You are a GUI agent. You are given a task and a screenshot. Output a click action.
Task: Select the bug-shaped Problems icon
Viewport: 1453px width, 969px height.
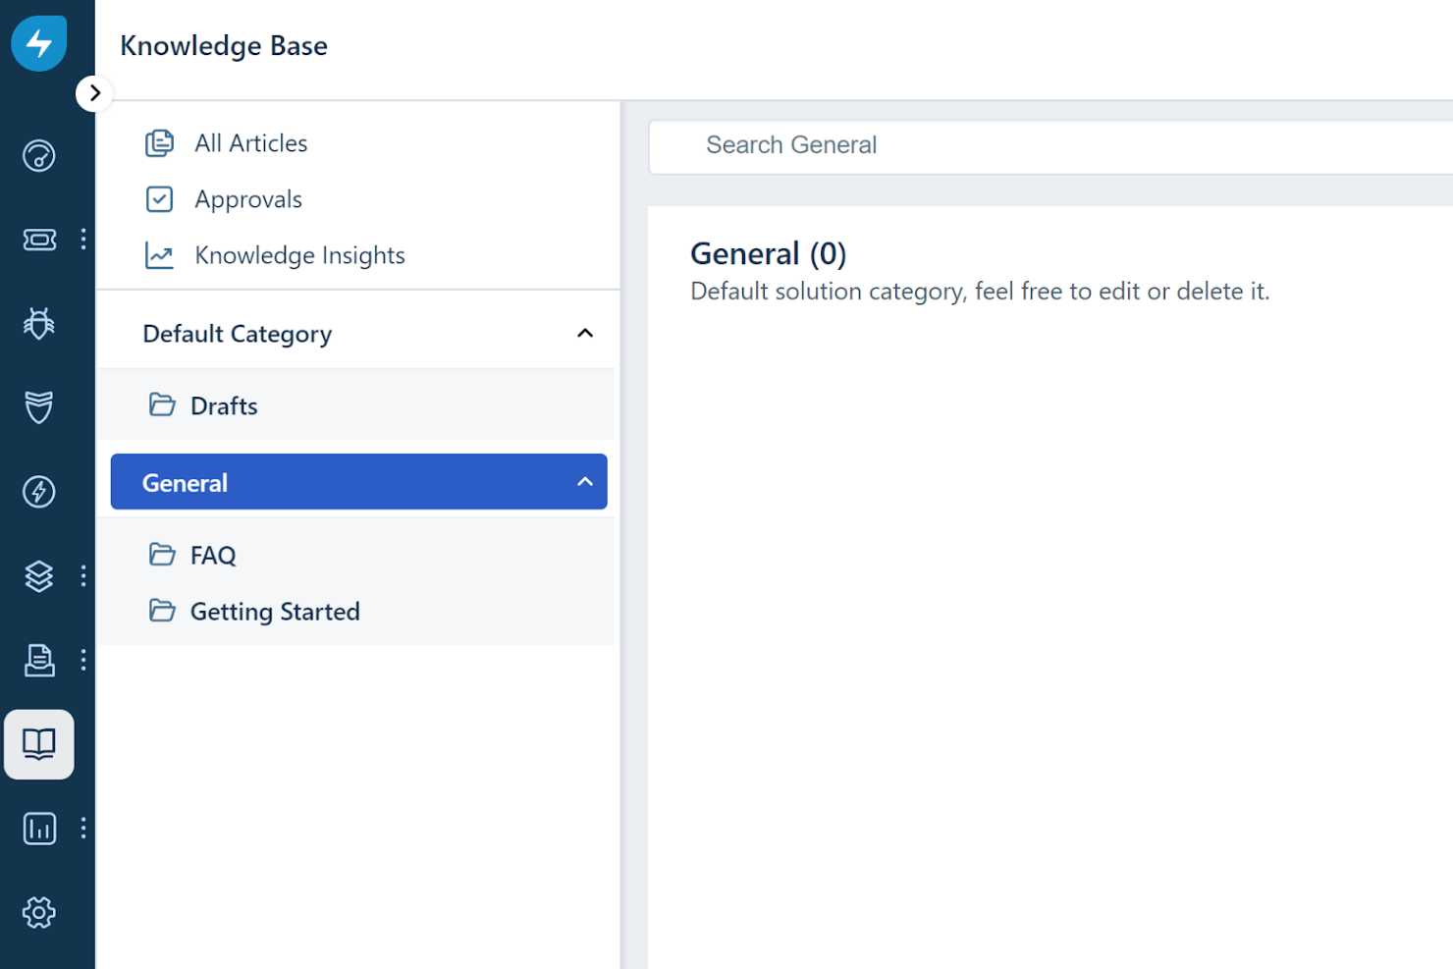[38, 323]
